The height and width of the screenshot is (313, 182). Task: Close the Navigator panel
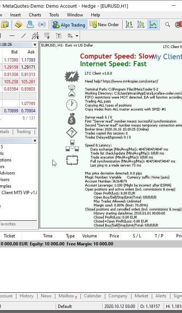35,141
